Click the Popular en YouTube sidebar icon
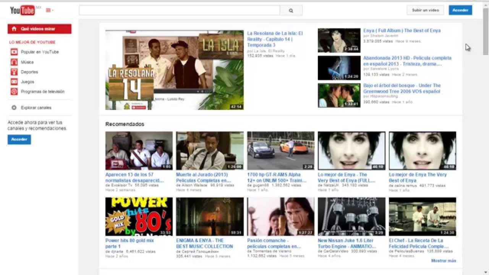489x275 pixels. point(14,52)
